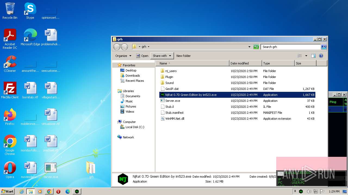Open the Recycle Bin desktop icon
The height and width of the screenshot is (195, 348).
tap(10, 11)
